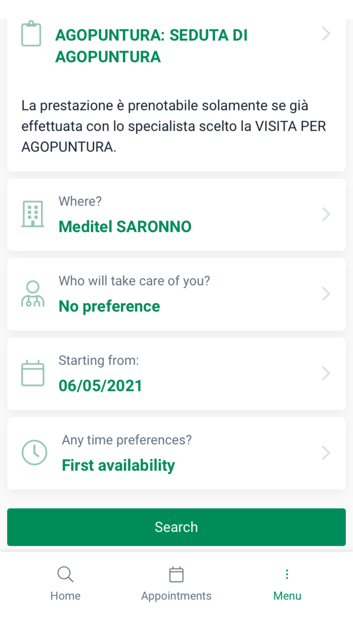Click First availability time preference

click(118, 465)
